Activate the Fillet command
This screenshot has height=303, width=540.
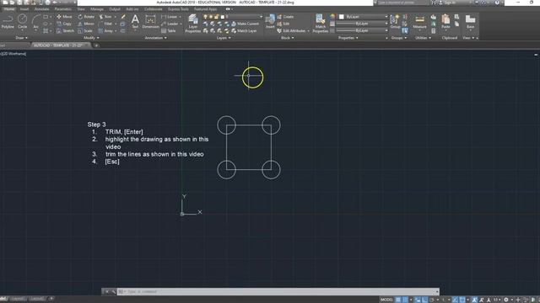[x=105, y=24]
